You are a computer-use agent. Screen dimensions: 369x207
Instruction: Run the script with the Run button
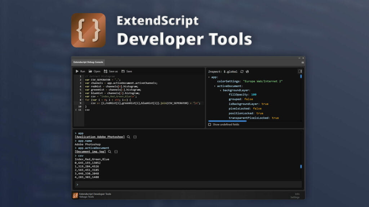80,71
